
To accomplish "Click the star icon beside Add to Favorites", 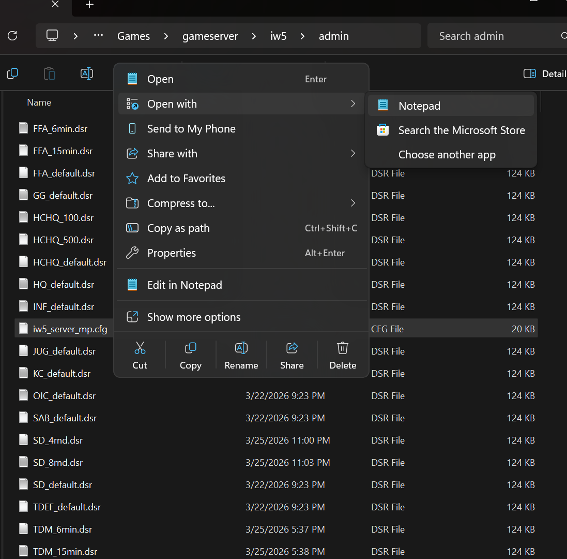I will 132,178.
